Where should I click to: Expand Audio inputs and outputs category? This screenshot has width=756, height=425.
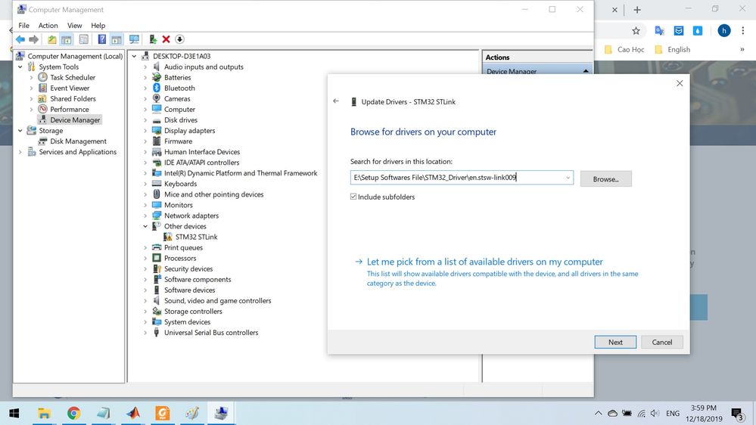[x=145, y=67]
